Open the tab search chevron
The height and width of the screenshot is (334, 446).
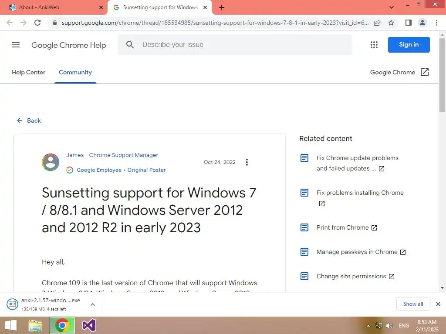[392, 7]
